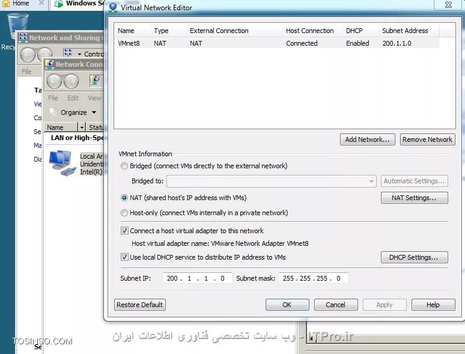Click the Subnet mask input field

[314, 278]
